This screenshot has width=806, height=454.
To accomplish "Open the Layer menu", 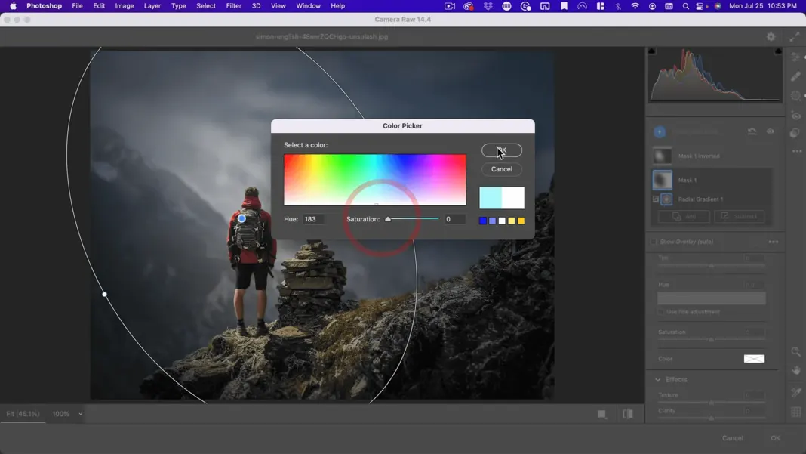I will pyautogui.click(x=152, y=6).
